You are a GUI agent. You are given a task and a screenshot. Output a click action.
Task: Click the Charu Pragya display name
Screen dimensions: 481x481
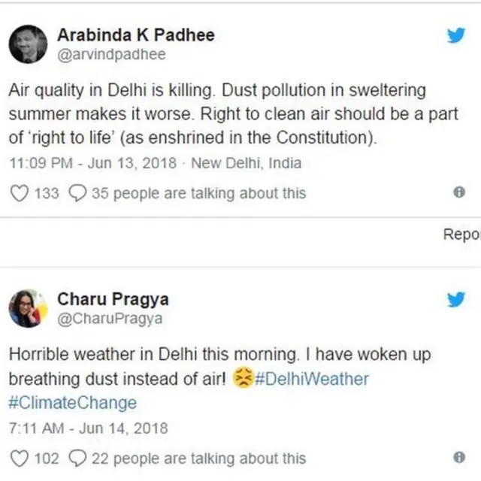coord(113,299)
